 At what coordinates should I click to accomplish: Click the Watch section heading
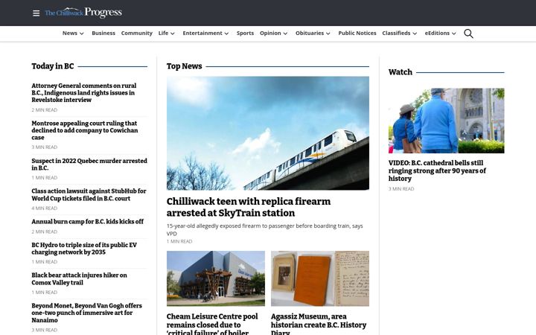[401, 72]
